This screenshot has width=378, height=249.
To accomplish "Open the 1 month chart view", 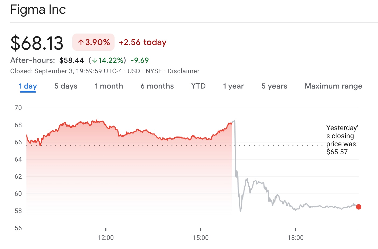I will pos(109,86).
